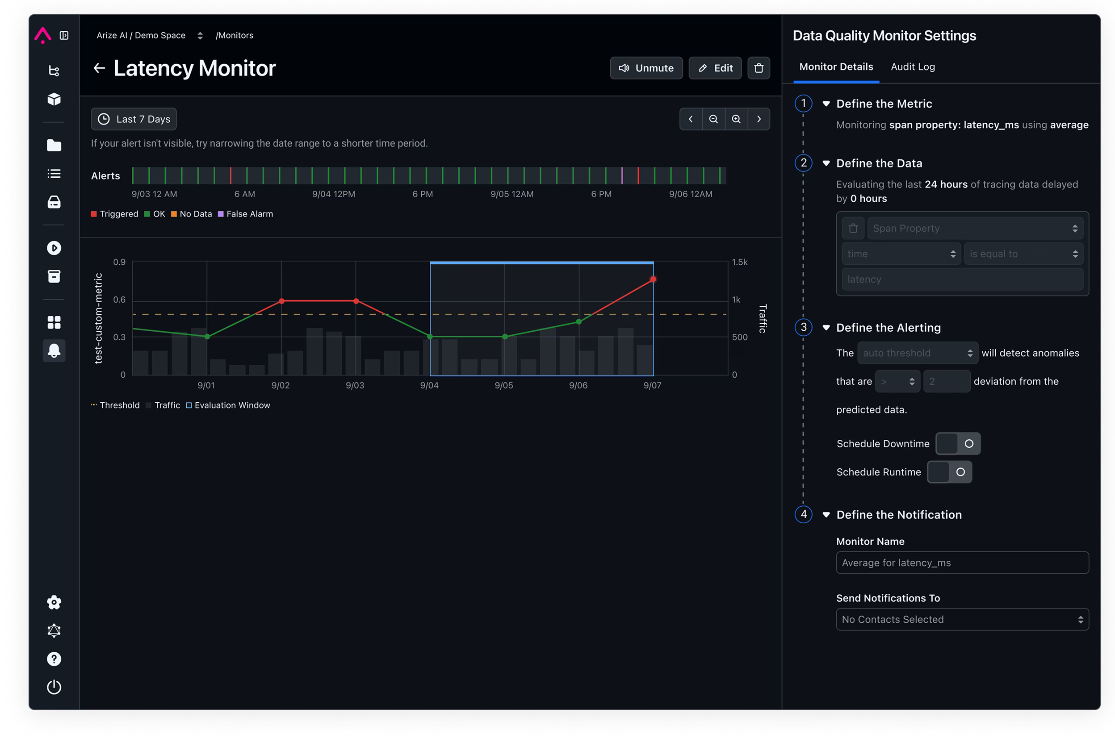
Task: Enable the Schedule Runtime toggle
Action: click(949, 472)
